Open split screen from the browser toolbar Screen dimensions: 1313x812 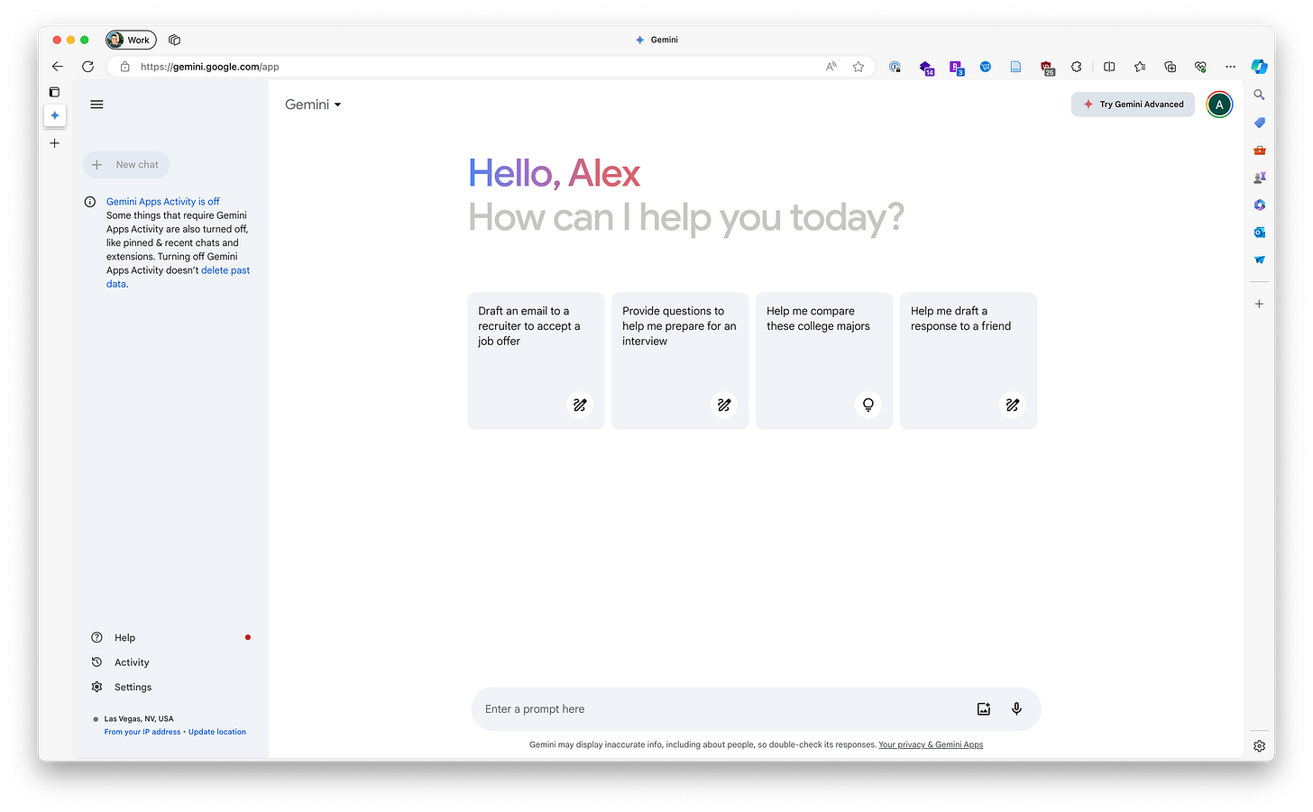tap(1108, 66)
